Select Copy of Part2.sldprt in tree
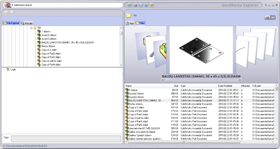The height and width of the screenshot is (149, 280). click(49, 54)
